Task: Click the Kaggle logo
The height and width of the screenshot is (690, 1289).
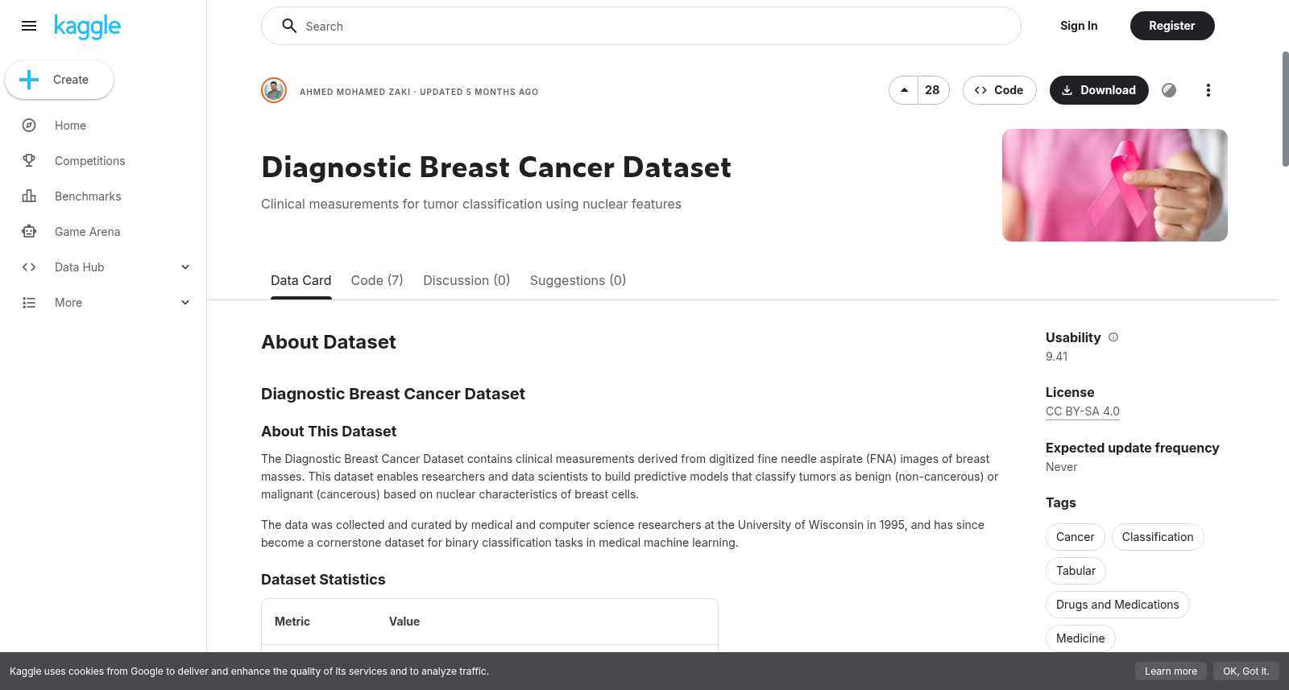Action: pyautogui.click(x=87, y=27)
